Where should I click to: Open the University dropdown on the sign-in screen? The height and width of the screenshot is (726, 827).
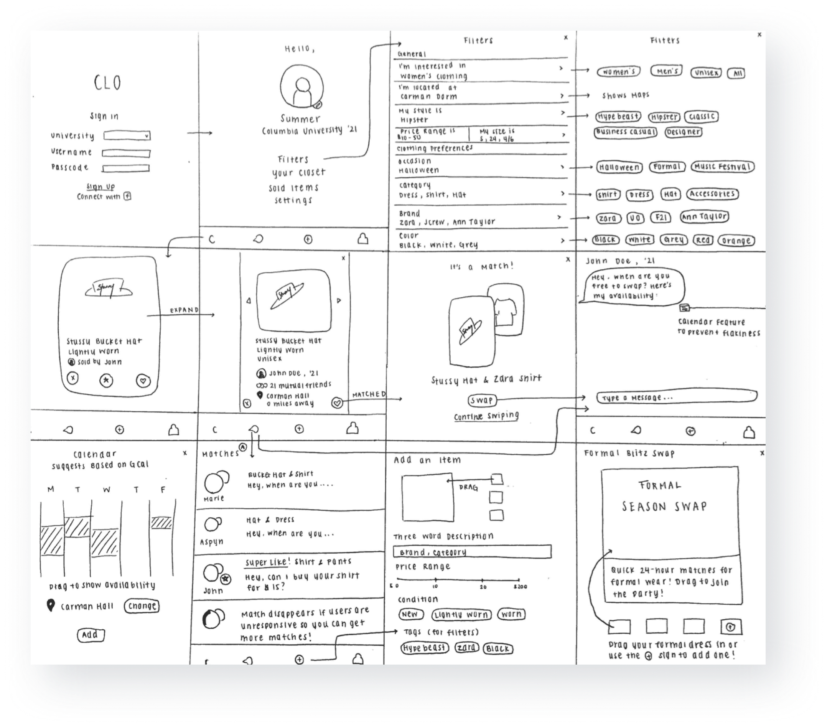[127, 135]
